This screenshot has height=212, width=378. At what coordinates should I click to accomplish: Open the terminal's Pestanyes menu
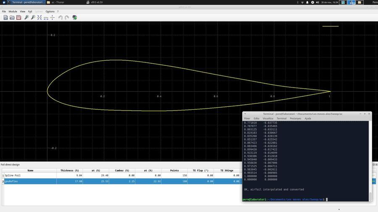tap(295, 119)
